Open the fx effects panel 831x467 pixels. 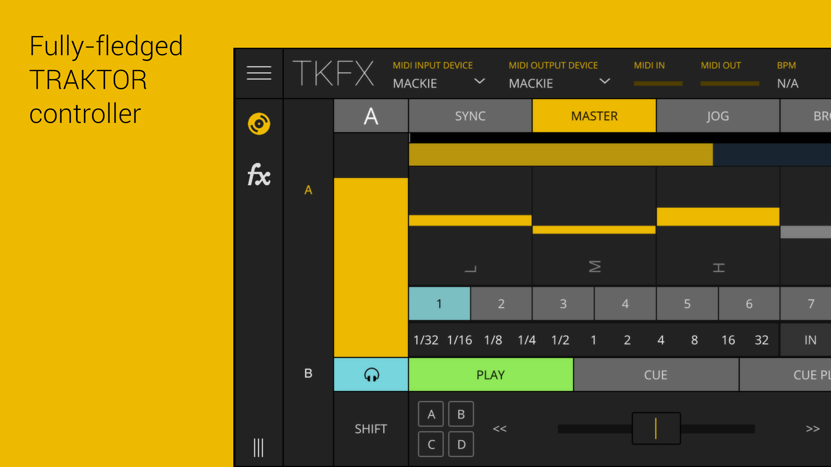[259, 175]
